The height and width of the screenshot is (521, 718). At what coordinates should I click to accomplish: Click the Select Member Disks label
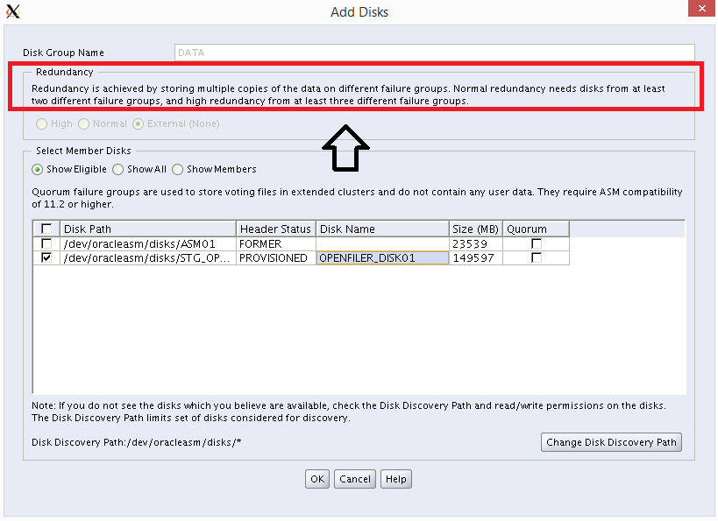[x=83, y=151]
